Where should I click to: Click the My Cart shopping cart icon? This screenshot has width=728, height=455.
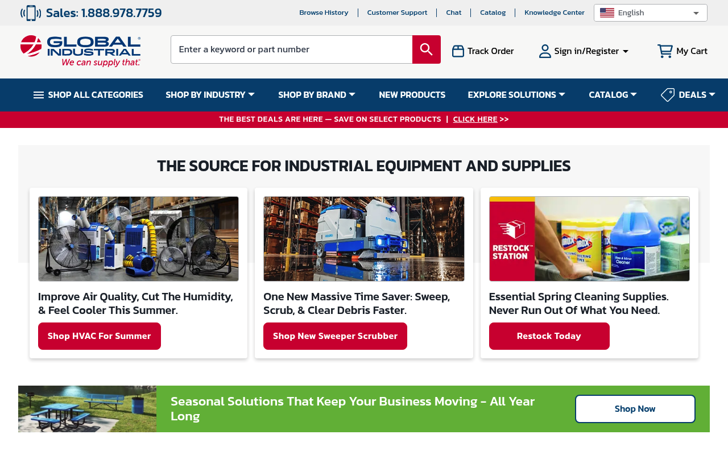665,51
